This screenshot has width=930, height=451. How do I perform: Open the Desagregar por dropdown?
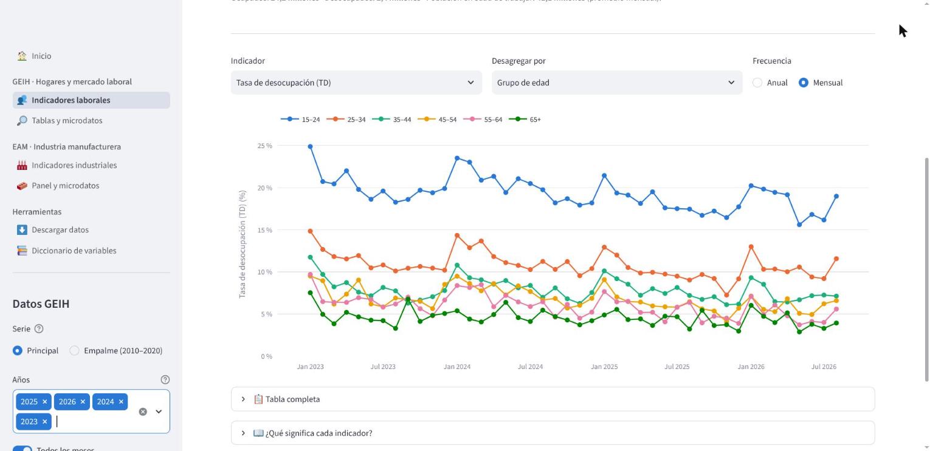[617, 83]
